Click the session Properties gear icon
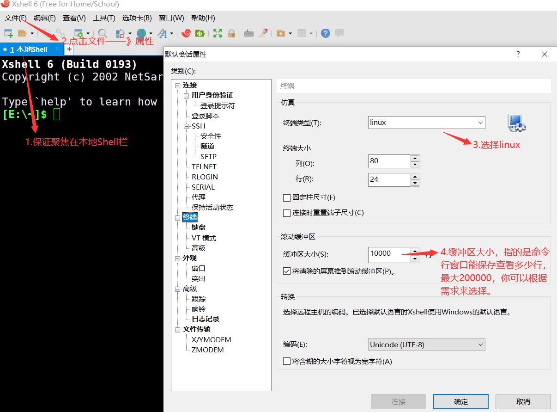 coord(79,33)
